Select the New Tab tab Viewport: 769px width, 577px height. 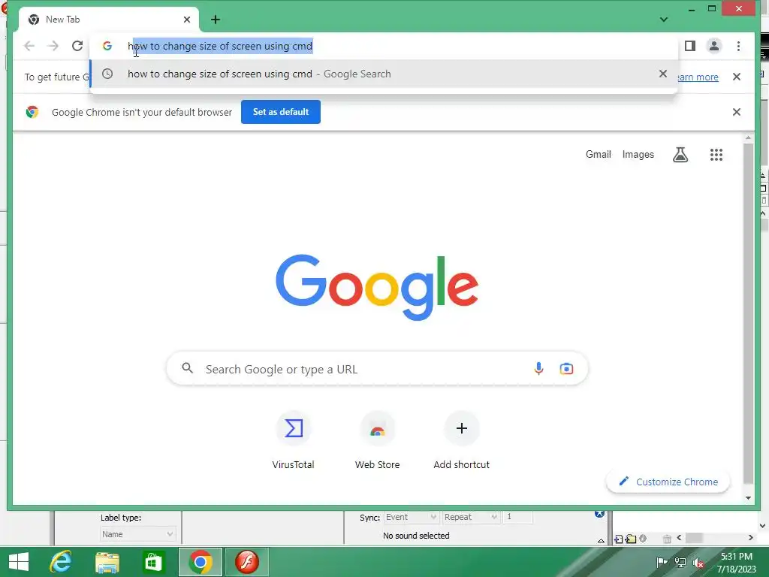109,20
